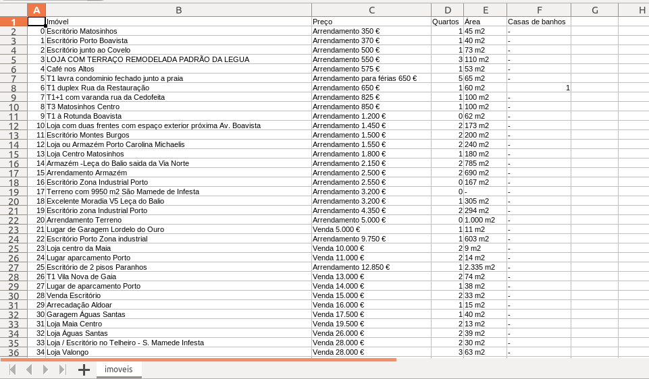
Task: Click the area cell showing 1.000 m2
Action: (x=484, y=220)
